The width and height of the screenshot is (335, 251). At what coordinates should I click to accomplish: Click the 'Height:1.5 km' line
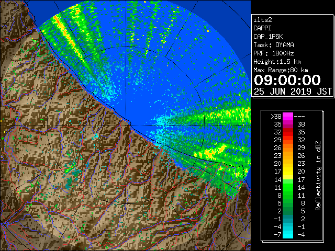pos(277,62)
